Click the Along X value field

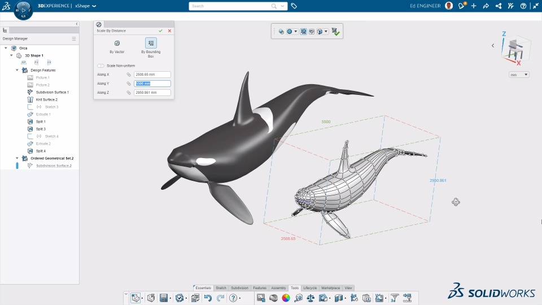(x=152, y=75)
